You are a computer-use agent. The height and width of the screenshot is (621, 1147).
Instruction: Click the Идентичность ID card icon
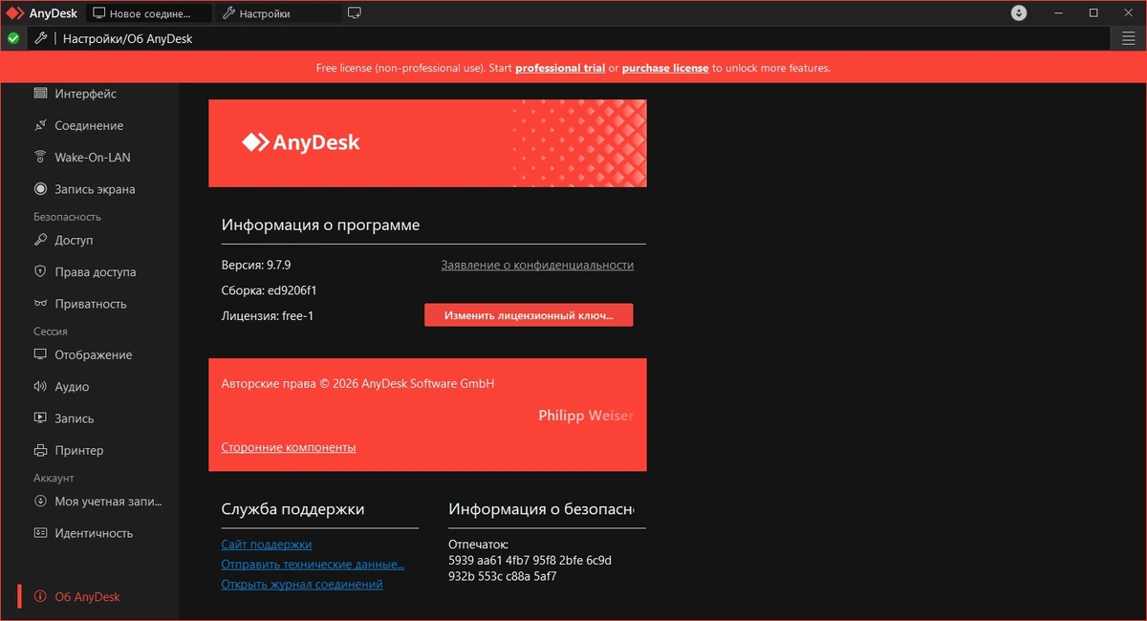(40, 533)
